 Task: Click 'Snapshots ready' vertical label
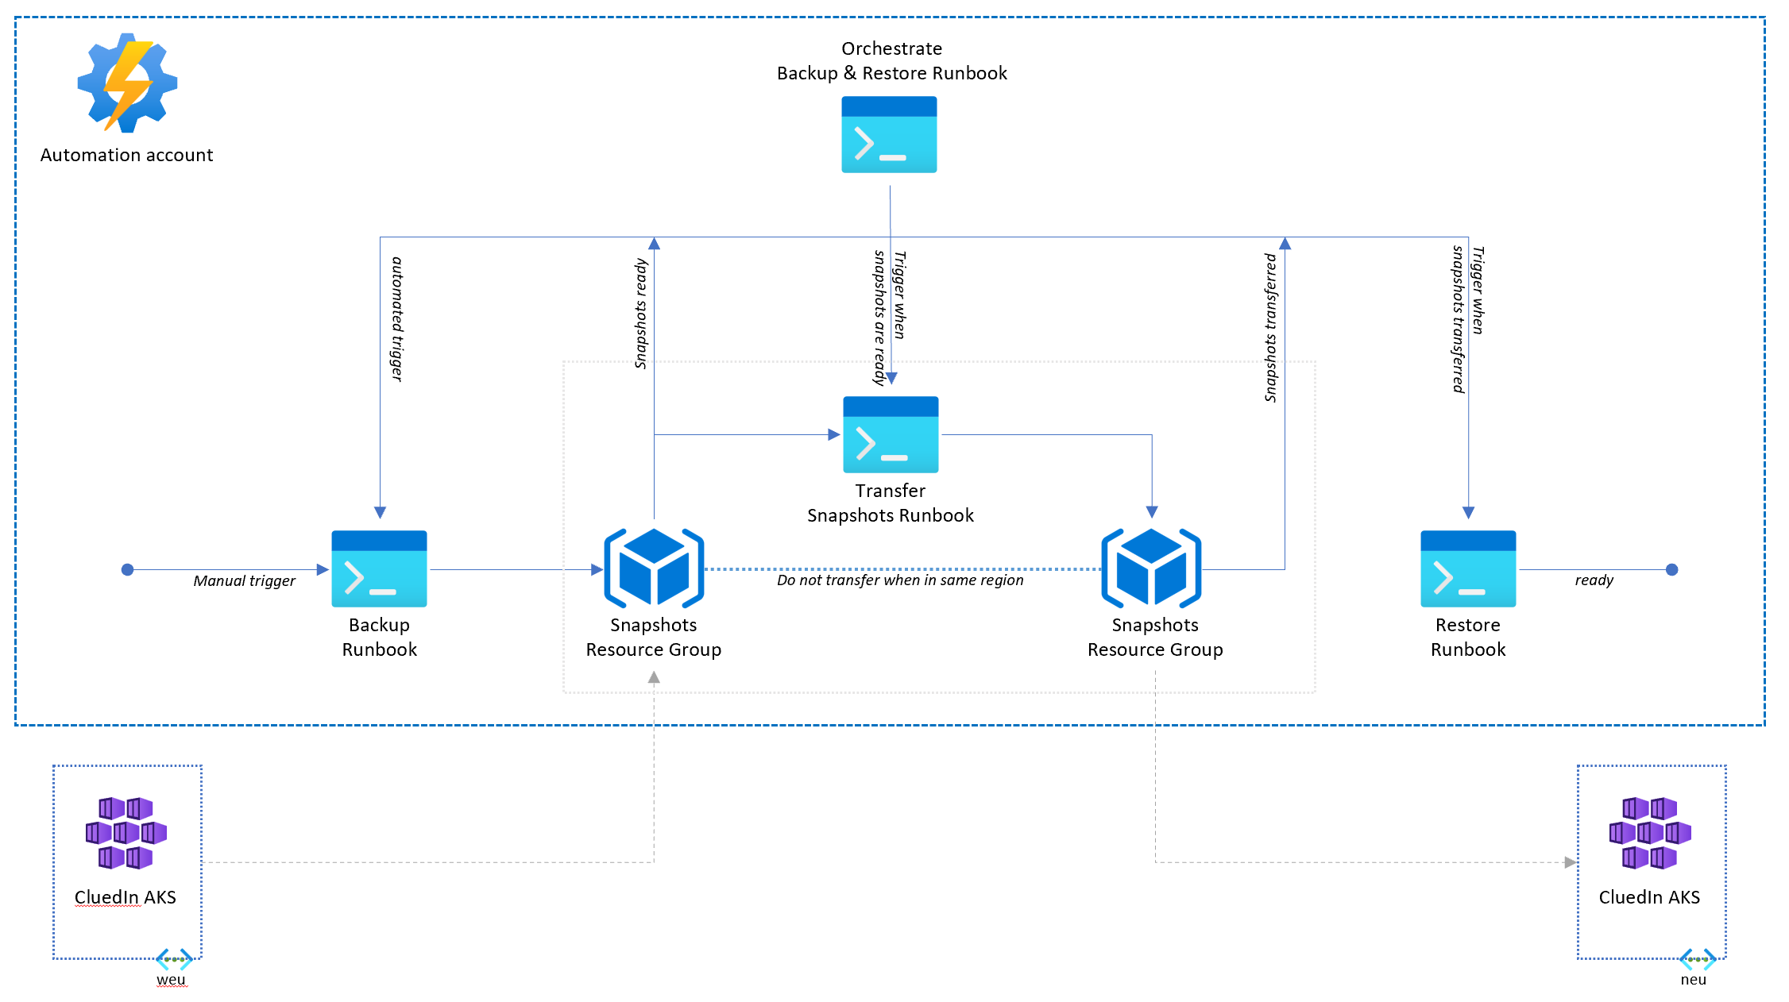pyautogui.click(x=640, y=314)
